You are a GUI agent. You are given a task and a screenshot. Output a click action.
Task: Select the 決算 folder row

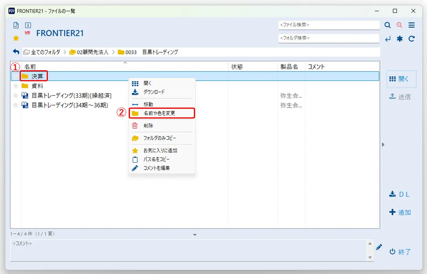[195, 76]
